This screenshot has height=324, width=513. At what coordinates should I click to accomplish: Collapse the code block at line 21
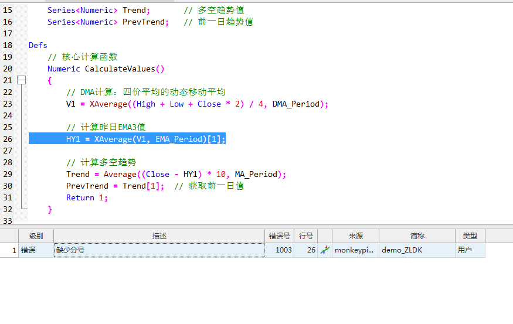click(22, 80)
